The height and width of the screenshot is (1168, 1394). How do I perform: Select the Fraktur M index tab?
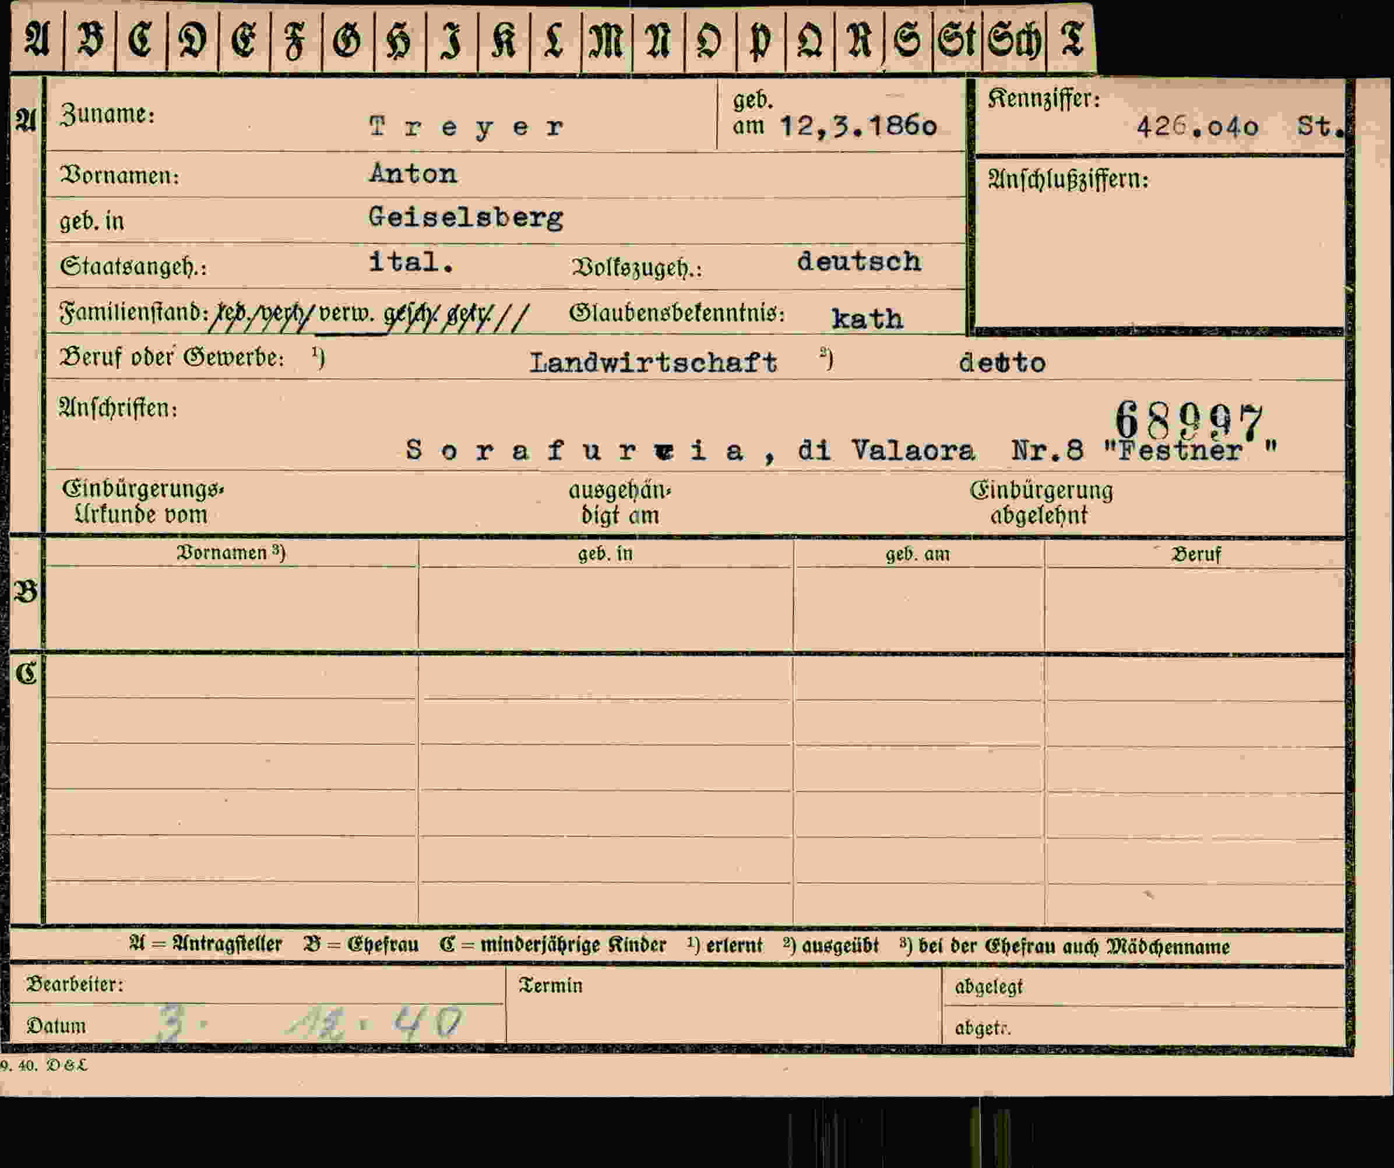coord(607,40)
